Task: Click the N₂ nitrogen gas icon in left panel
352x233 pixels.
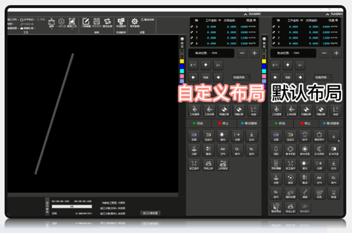Action: (252, 149)
